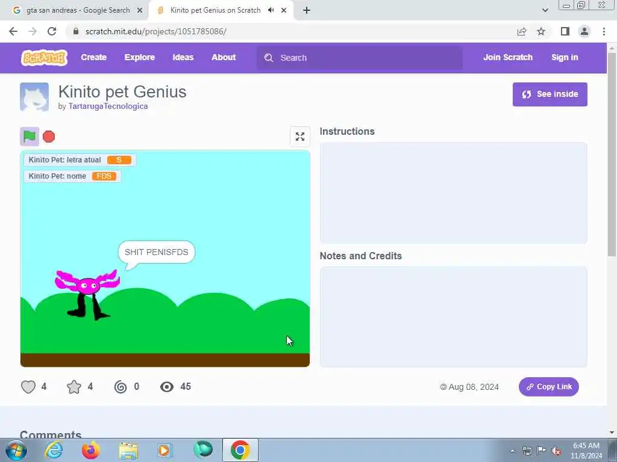Open the network tray icon
Screen dimensions: 617x462
coord(527,451)
